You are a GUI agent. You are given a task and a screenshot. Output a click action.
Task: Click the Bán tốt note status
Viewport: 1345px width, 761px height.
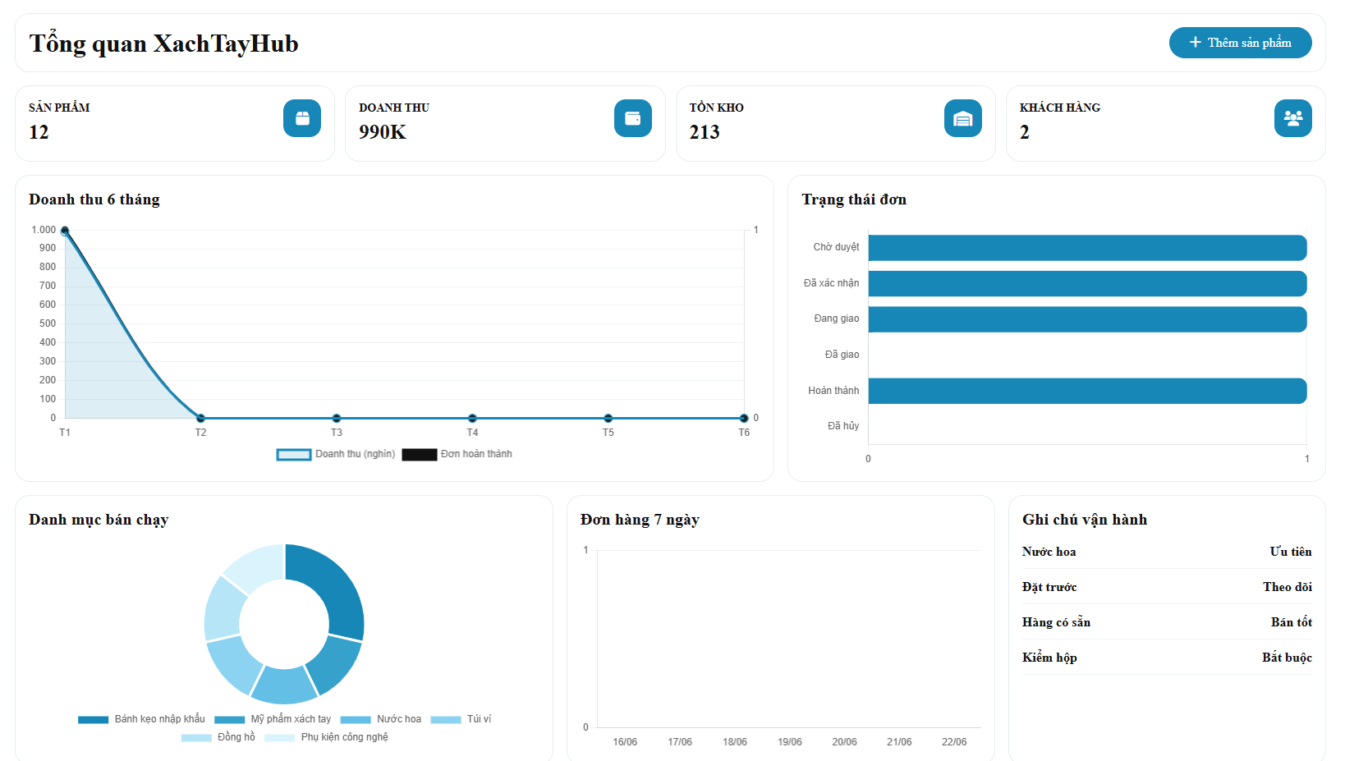(1292, 622)
